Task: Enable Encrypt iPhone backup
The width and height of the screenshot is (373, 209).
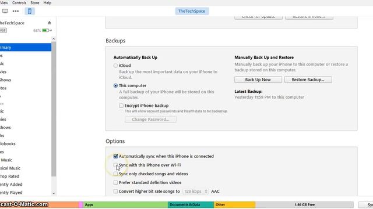Action: point(121,106)
